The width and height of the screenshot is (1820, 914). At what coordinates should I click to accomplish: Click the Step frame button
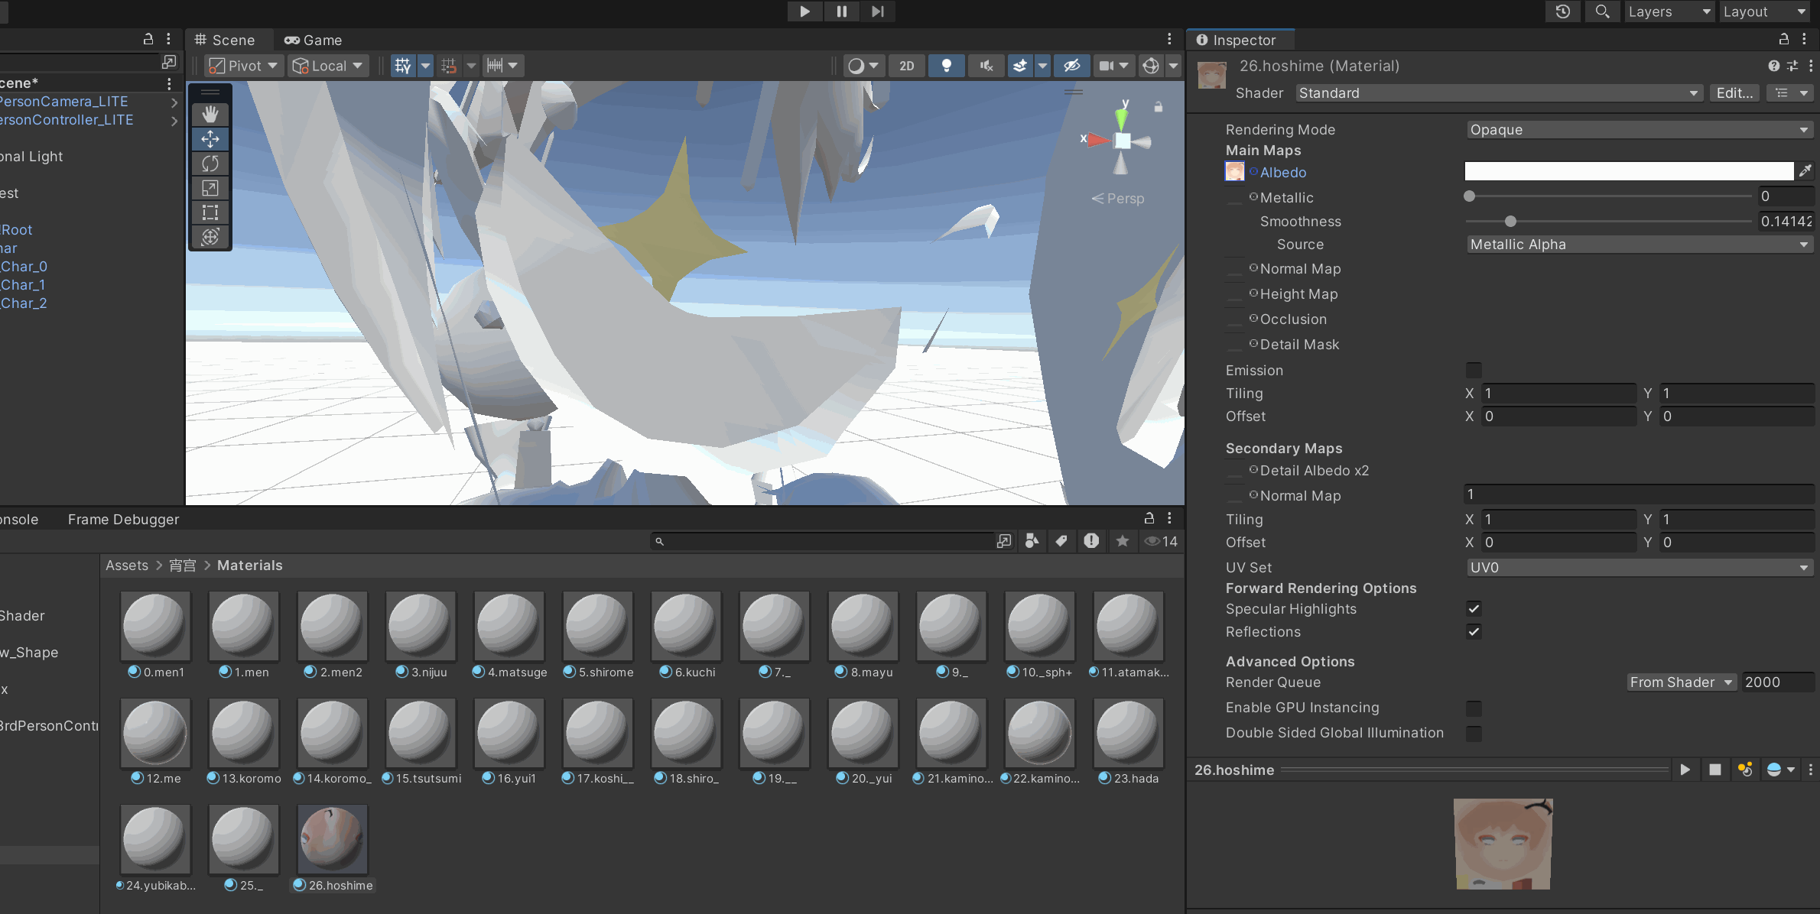[878, 11]
